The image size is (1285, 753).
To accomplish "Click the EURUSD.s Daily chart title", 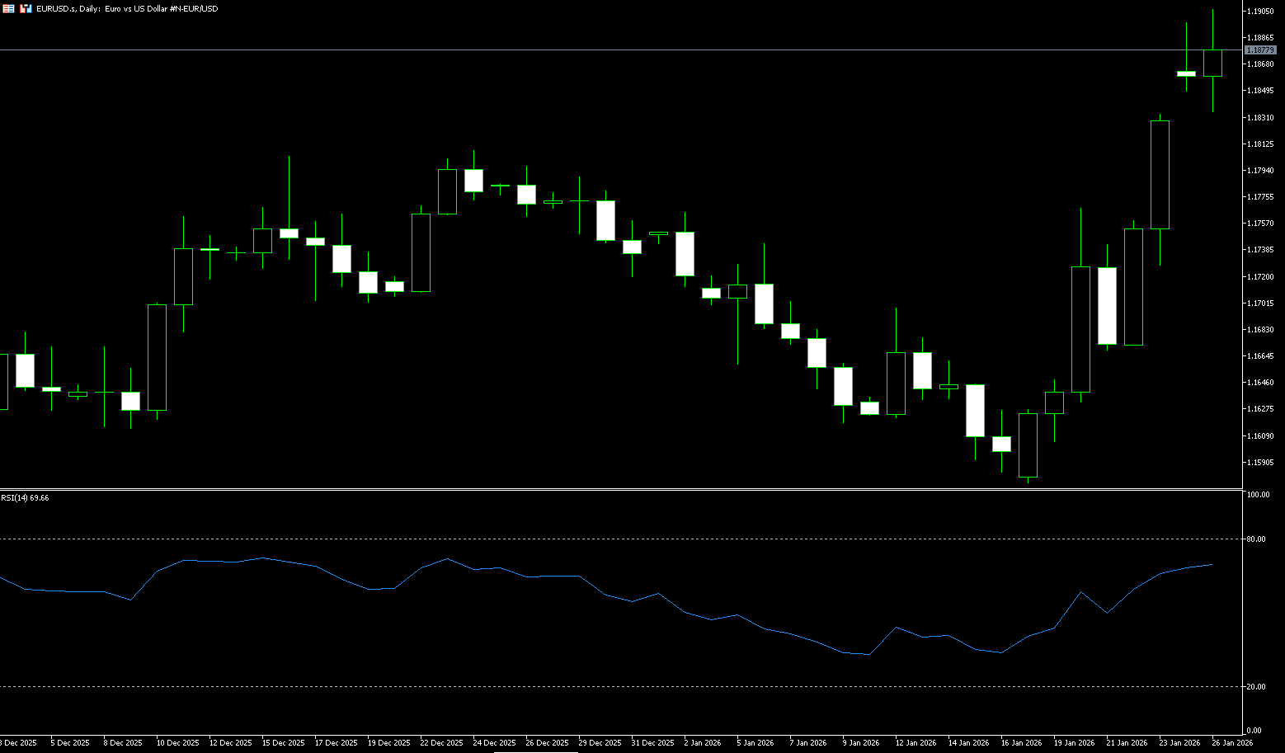I will (127, 8).
